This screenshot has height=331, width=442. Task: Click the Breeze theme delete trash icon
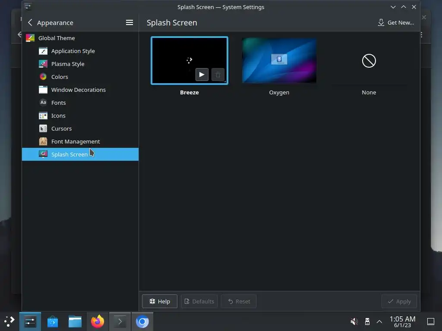coord(218,75)
